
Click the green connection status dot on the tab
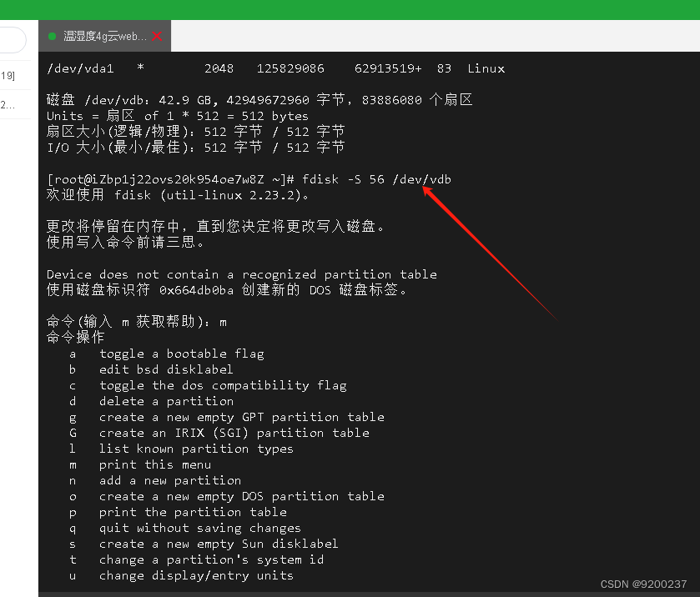pos(52,36)
